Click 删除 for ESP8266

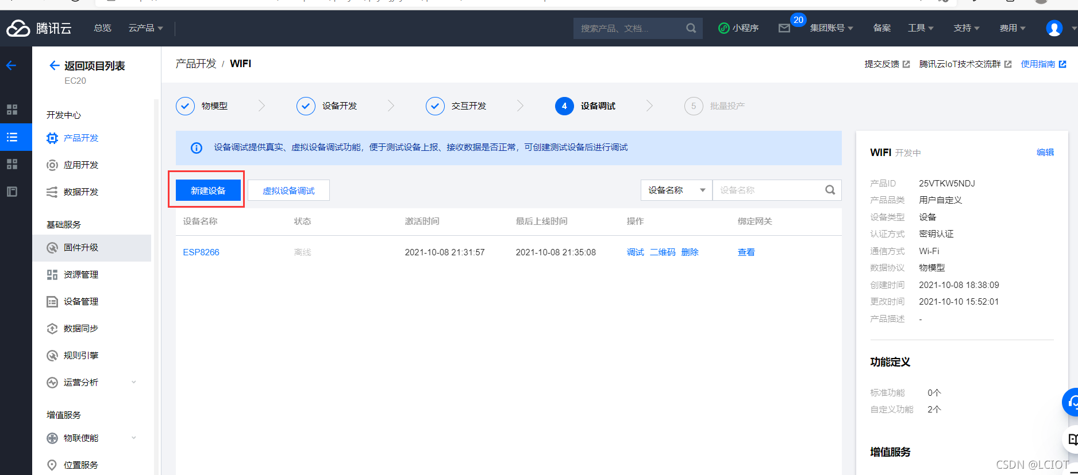pyautogui.click(x=690, y=252)
